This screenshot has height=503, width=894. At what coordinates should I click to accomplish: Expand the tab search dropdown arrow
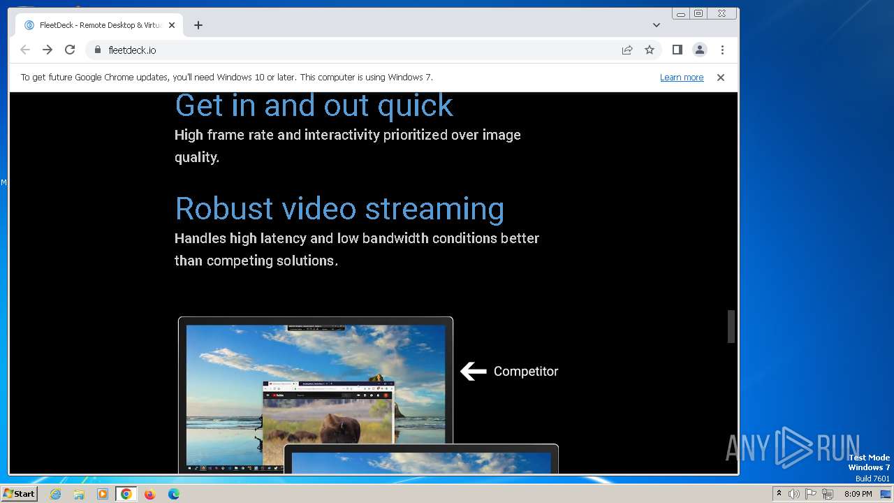[657, 25]
